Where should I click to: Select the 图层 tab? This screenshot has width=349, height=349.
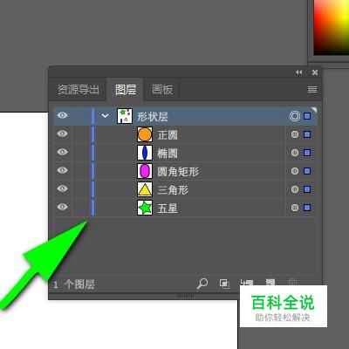[x=126, y=90]
